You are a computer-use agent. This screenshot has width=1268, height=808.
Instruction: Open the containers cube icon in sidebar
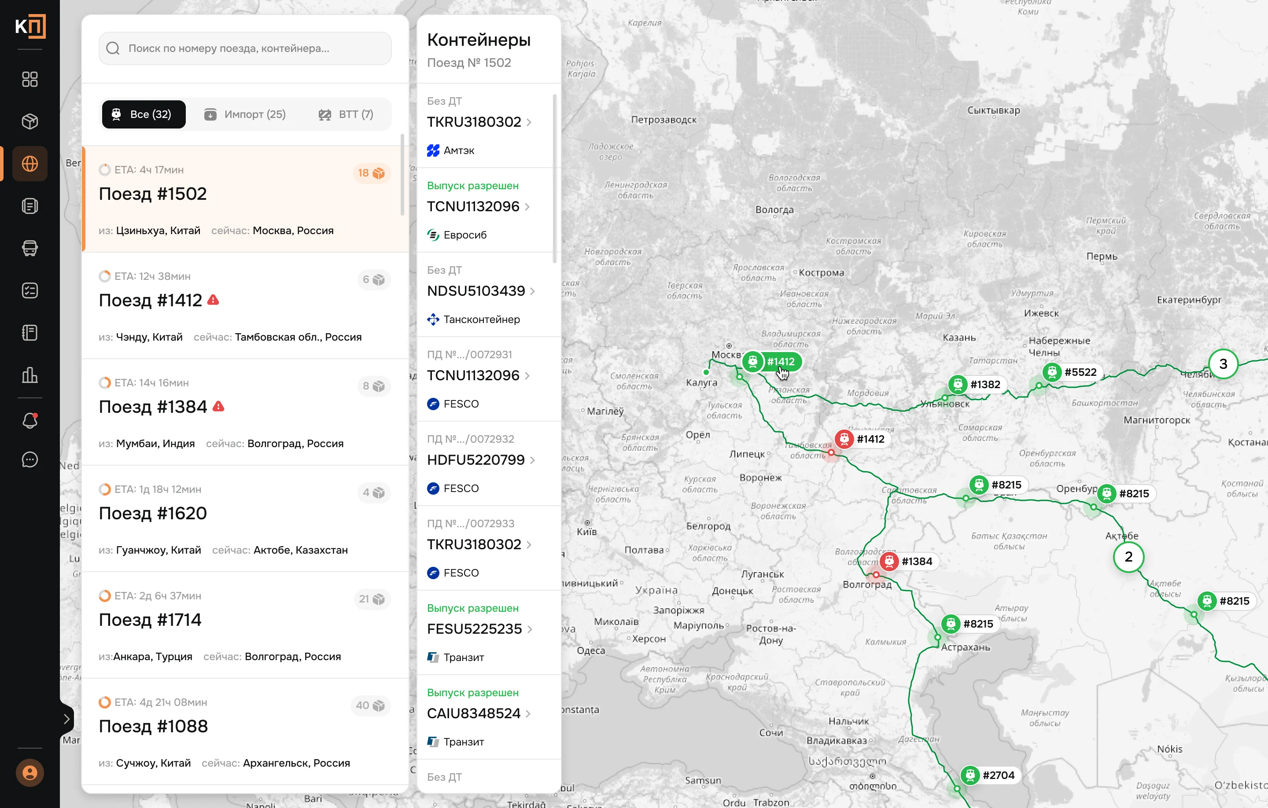point(29,121)
